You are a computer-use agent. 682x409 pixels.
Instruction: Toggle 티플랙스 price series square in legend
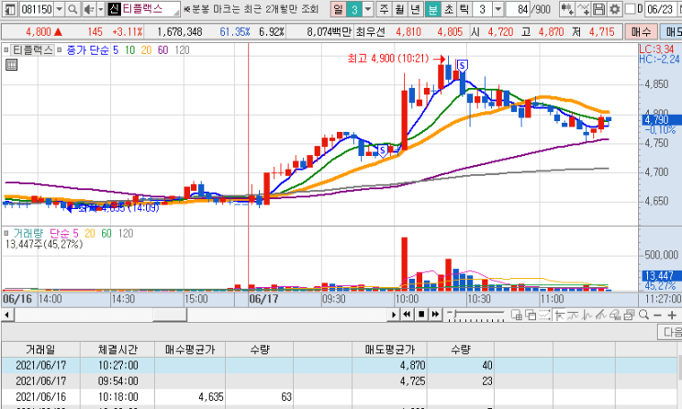click(x=6, y=50)
